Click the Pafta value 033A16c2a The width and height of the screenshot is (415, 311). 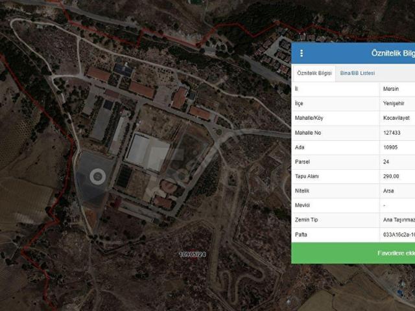[398, 235]
